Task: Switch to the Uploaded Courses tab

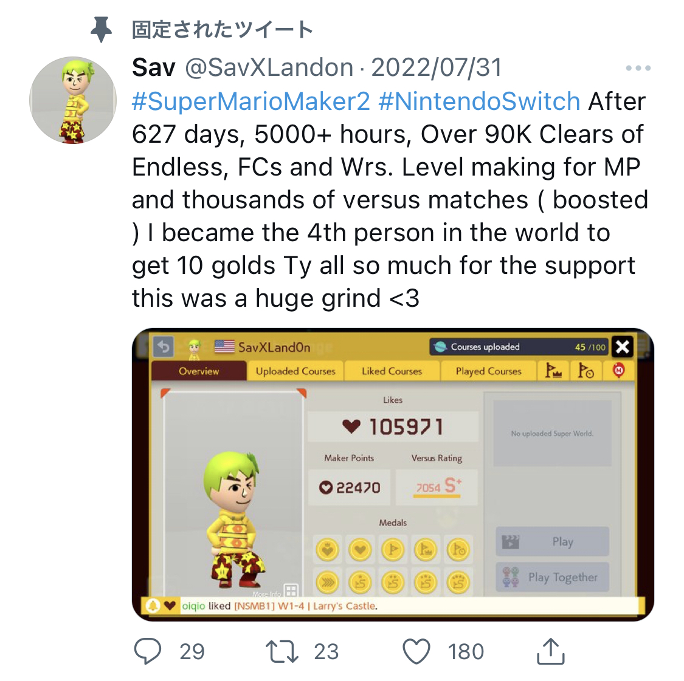Action: click(x=295, y=371)
